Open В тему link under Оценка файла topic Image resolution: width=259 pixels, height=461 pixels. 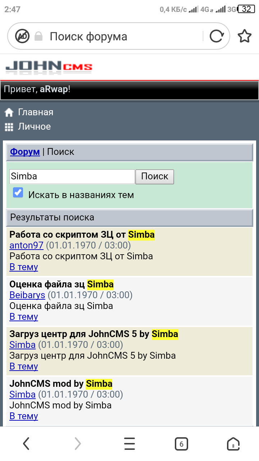24,317
